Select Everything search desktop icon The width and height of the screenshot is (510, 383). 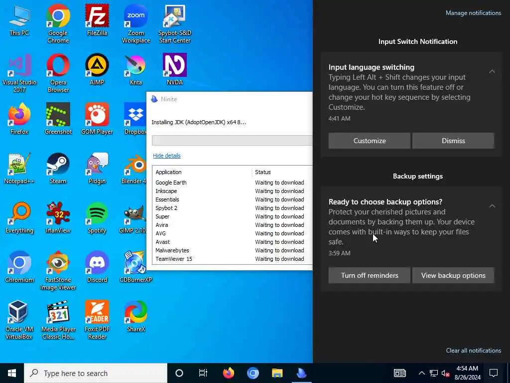click(19, 218)
